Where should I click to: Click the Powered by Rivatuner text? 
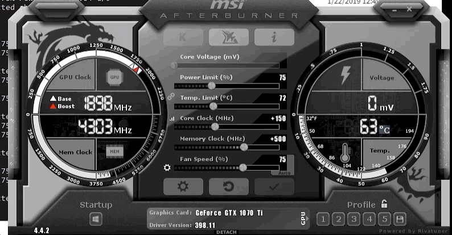413,231
